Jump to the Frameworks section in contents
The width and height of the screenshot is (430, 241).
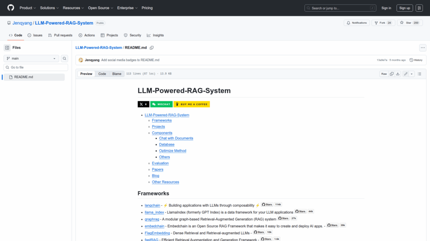[162, 120]
